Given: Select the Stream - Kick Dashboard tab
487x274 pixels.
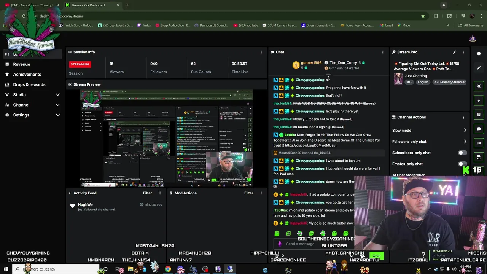Looking at the screenshot, I should [92, 5].
